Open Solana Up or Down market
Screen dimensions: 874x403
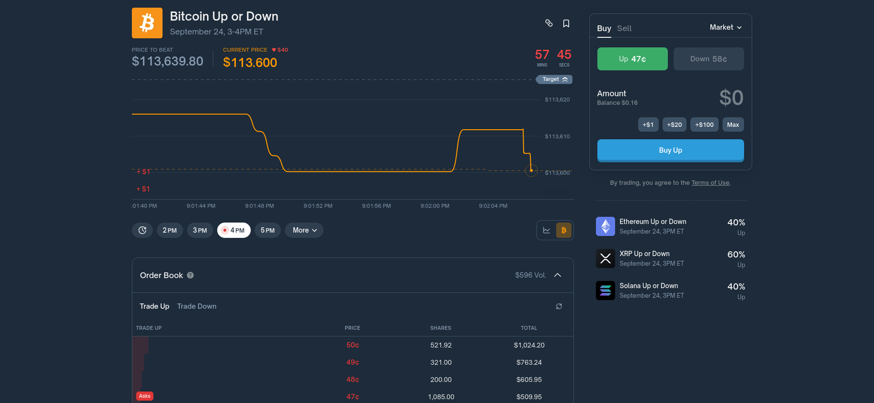pos(671,291)
